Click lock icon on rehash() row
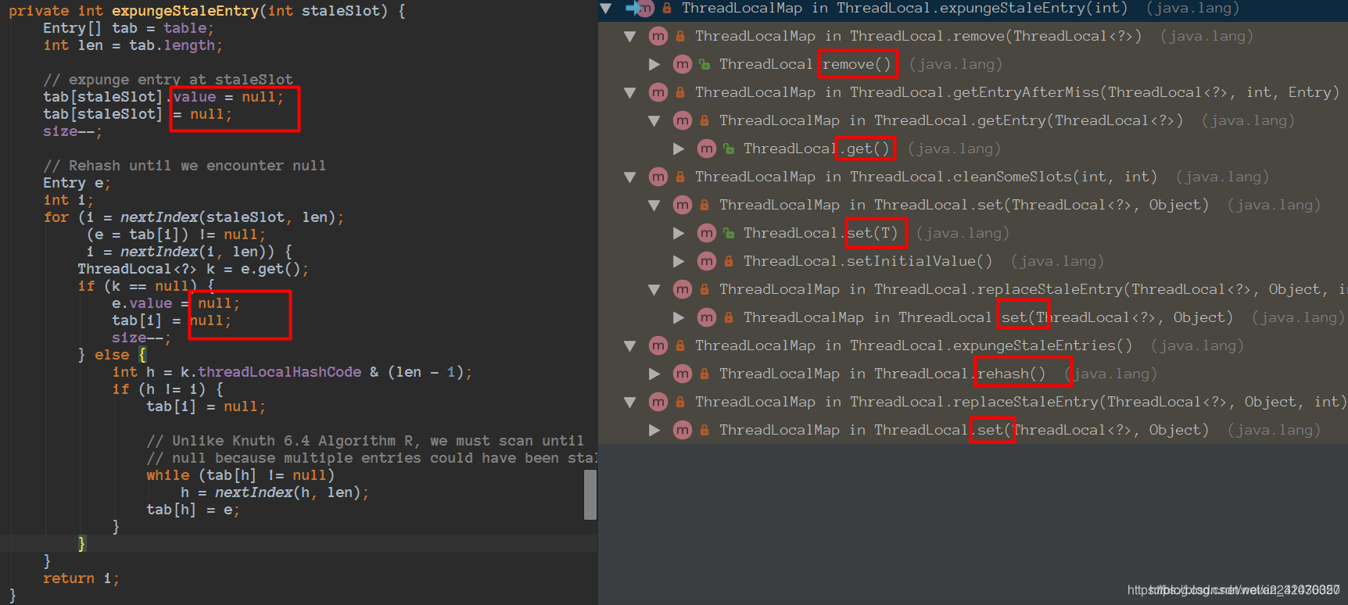The width and height of the screenshot is (1348, 605). pyautogui.click(x=704, y=374)
